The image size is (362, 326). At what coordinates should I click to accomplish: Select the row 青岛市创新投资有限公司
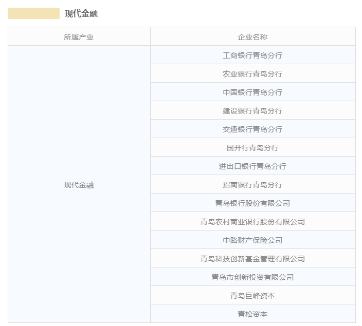coord(253,277)
